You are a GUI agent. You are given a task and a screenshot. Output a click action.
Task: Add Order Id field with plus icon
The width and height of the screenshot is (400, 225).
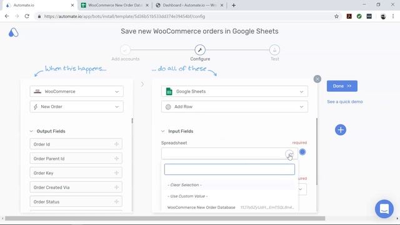(x=117, y=144)
